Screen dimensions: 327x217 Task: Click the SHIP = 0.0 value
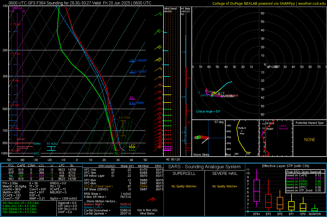coord(65,212)
